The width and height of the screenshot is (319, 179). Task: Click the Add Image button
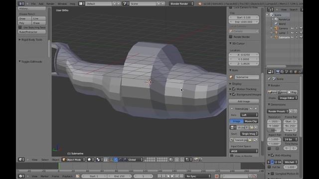[244, 101]
